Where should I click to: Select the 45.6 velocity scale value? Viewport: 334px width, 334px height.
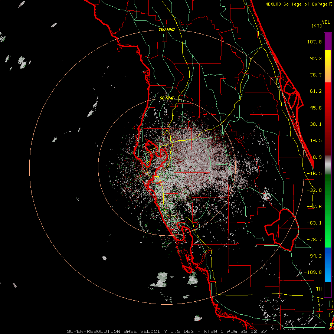click(x=316, y=108)
